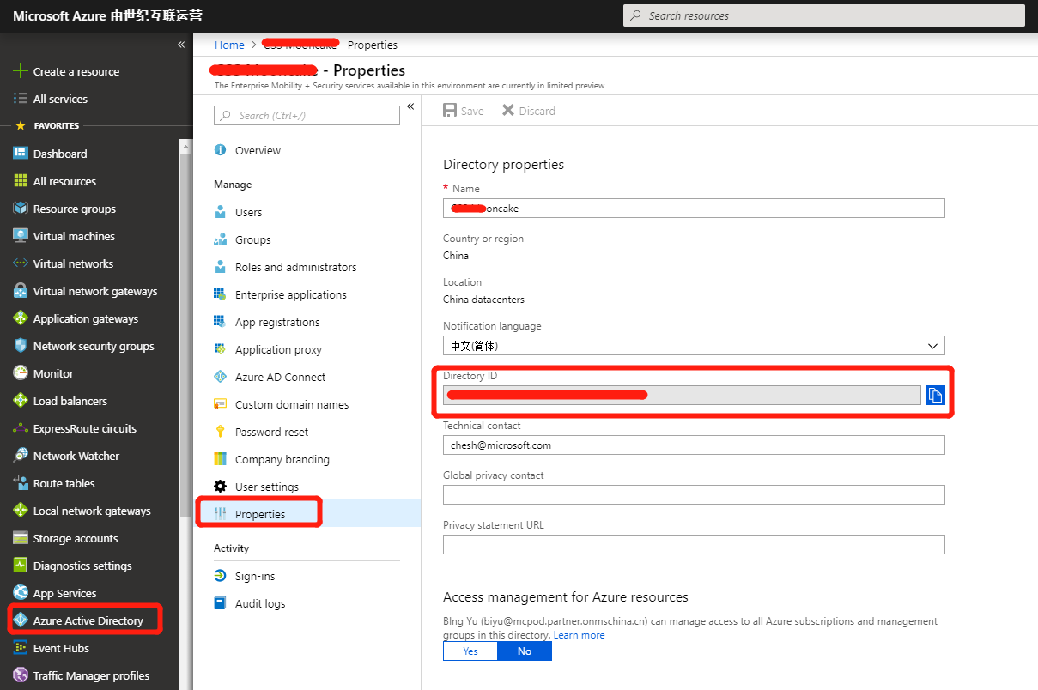Open the Learn more link

coord(579,635)
